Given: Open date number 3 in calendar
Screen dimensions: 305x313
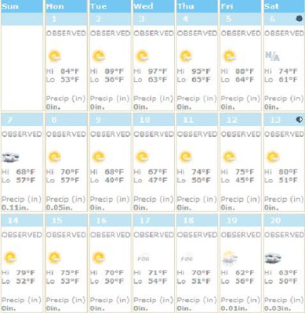Looking at the screenshot, I should click(141, 19).
